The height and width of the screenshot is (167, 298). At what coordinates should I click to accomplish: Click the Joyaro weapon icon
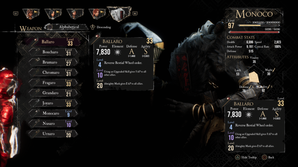pyautogui.click(x=36, y=103)
